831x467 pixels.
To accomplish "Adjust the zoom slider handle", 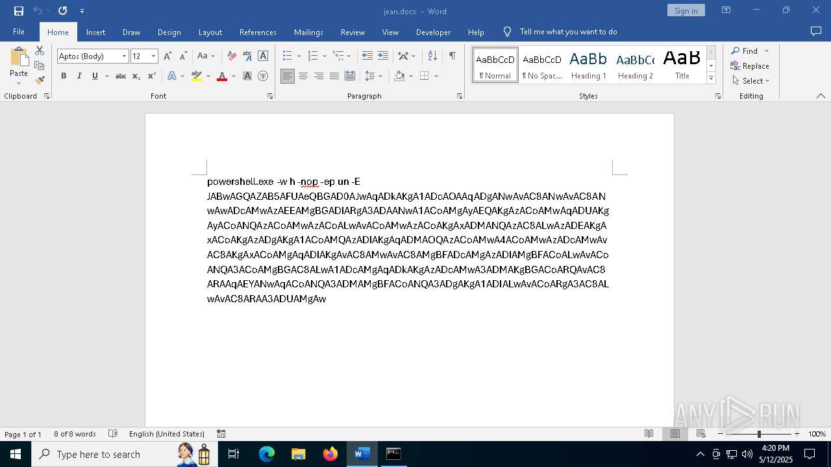I will [759, 434].
